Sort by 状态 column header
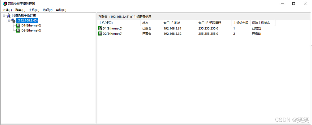Image resolution: width=312 pixels, height=125 pixels. (151, 23)
